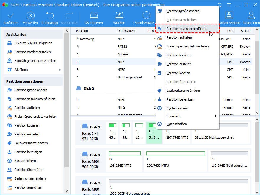
Task: Click the Partition wiederherstellen sidebar icon
Action: pos(9,52)
